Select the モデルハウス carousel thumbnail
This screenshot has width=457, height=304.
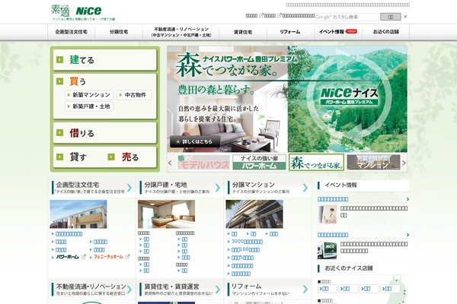[203, 163]
